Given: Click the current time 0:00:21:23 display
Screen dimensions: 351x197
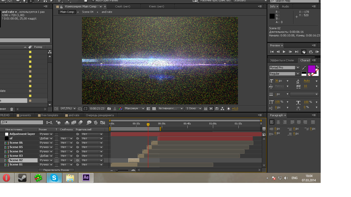Looking at the screenshot, I should tap(97, 109).
